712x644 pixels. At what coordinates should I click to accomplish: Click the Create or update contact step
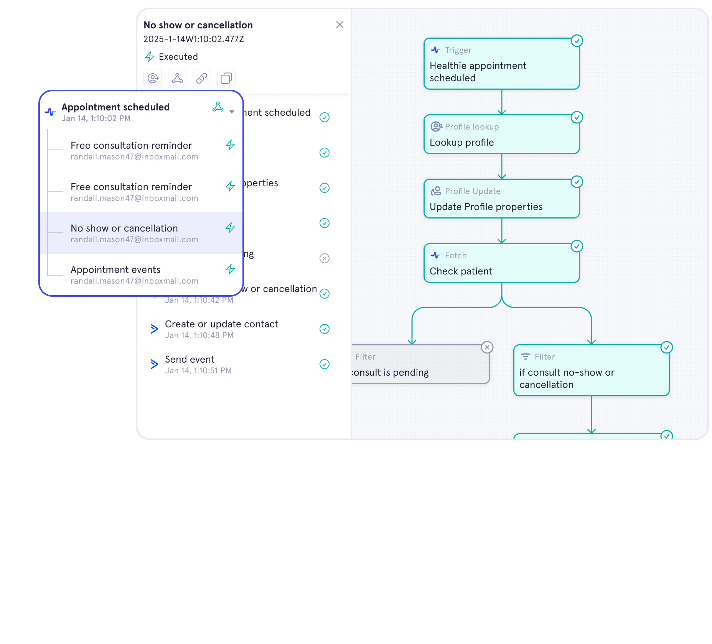tap(221, 329)
